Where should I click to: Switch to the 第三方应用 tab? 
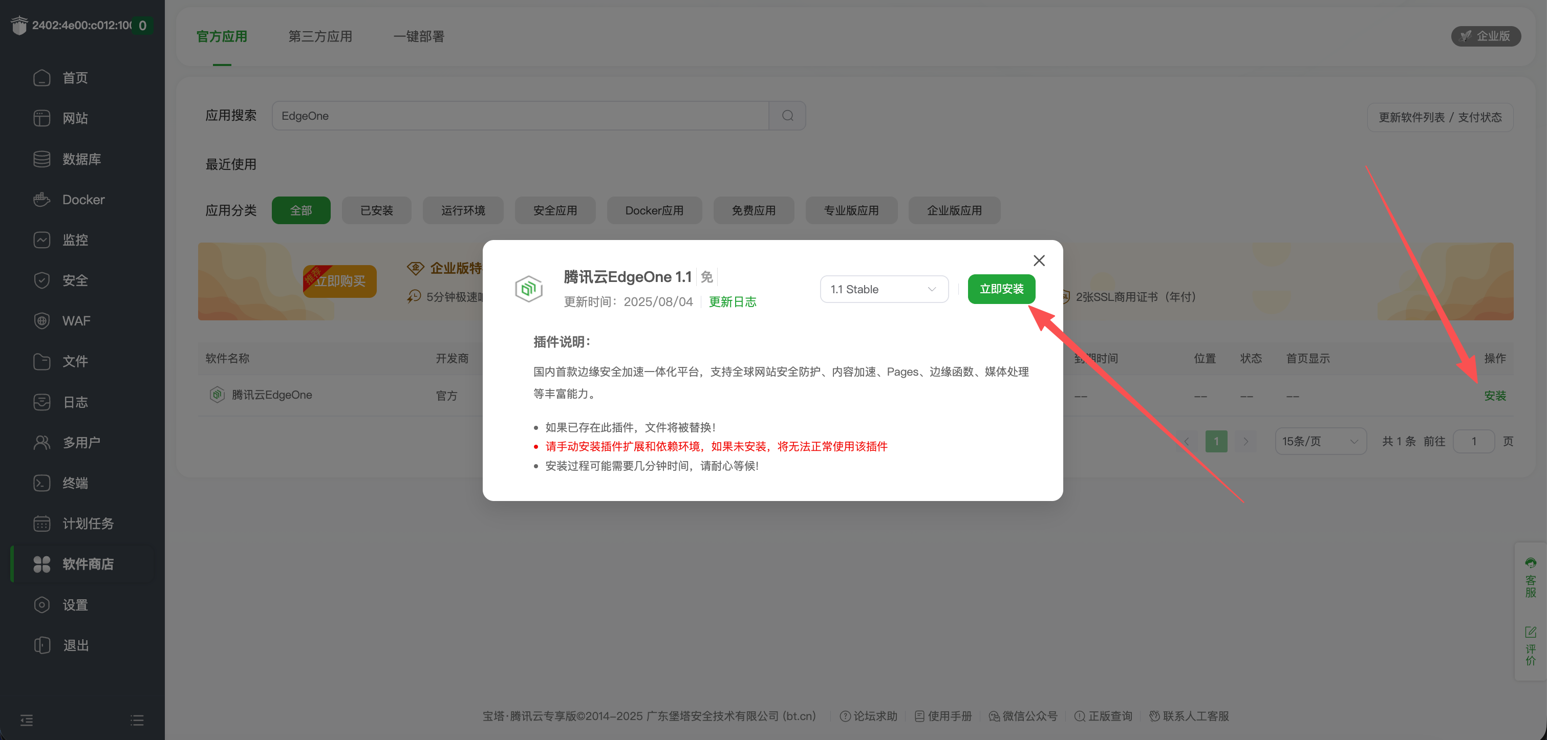[x=320, y=36]
